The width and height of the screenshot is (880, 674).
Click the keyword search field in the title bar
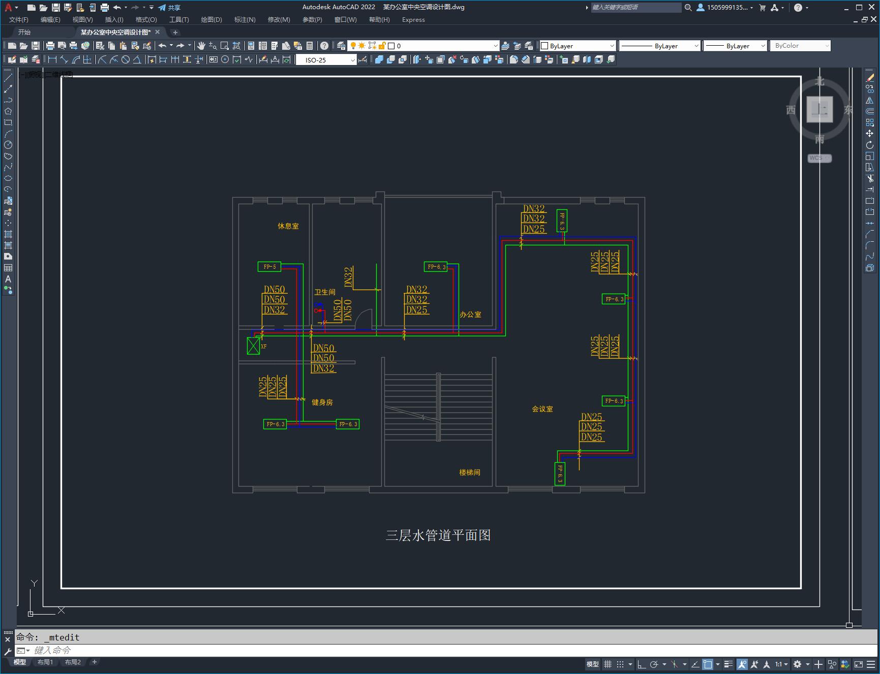[x=636, y=8]
